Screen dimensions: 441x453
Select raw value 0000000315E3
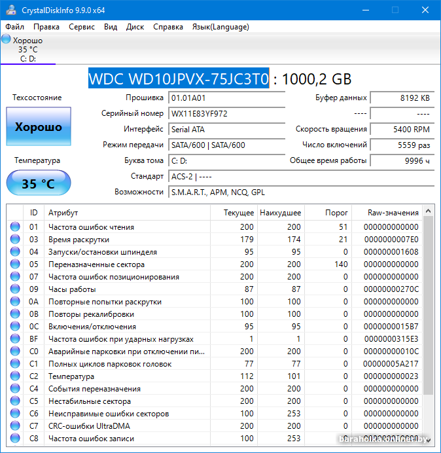tap(391, 338)
